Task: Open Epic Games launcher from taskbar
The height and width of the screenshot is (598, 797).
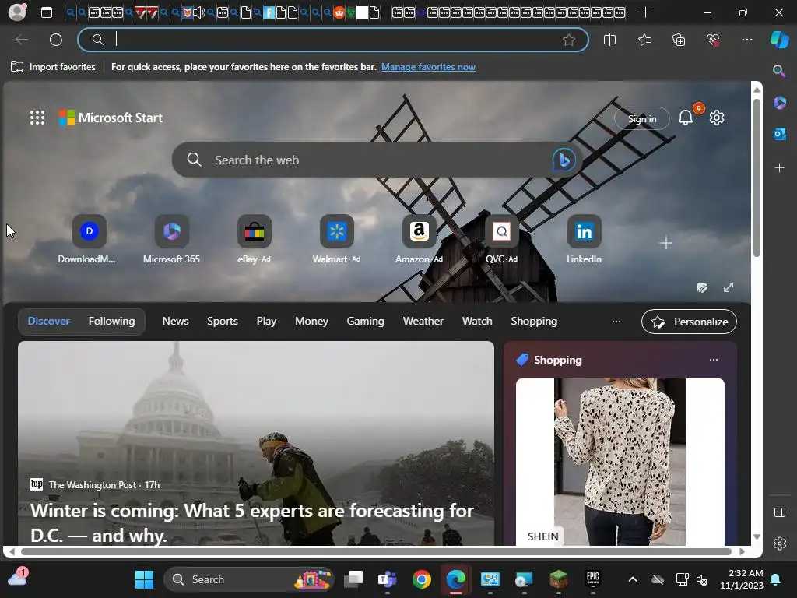Action: 592,579
